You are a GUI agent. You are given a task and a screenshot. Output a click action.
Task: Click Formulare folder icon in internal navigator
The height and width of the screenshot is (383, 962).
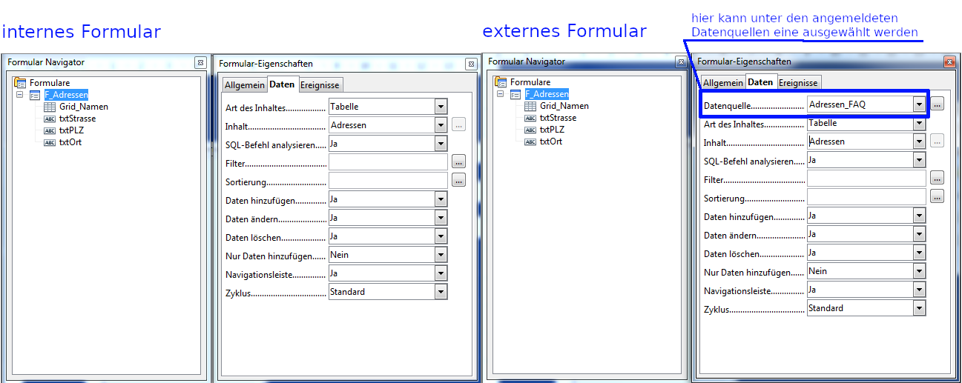point(20,83)
